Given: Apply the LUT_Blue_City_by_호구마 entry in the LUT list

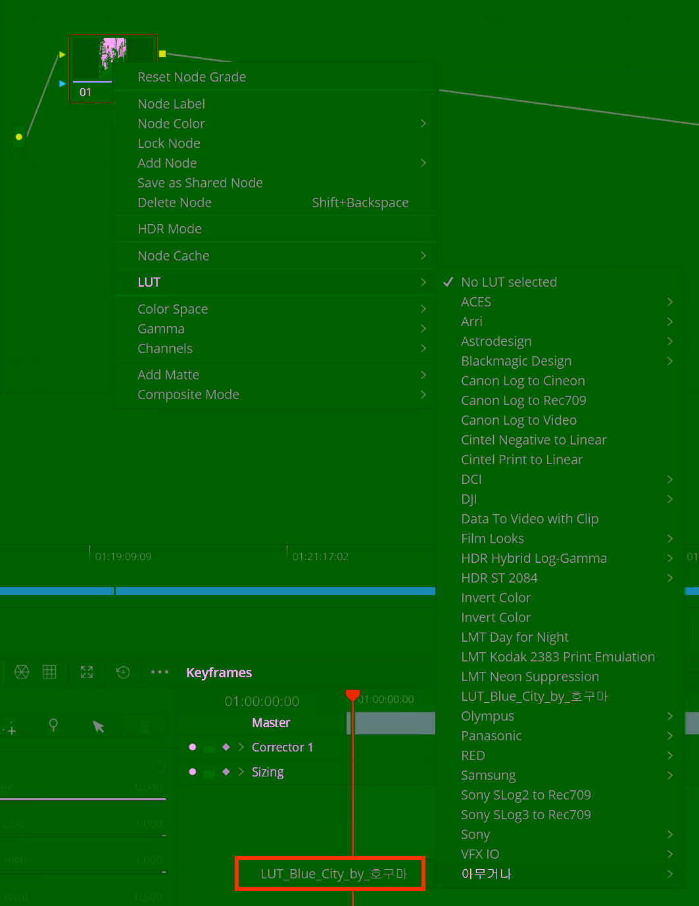Looking at the screenshot, I should coord(560,696).
